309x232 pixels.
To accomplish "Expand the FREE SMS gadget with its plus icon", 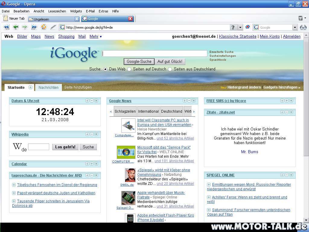I will 287,101.
